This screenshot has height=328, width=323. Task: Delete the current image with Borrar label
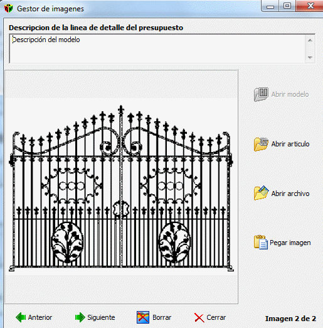tap(162, 317)
